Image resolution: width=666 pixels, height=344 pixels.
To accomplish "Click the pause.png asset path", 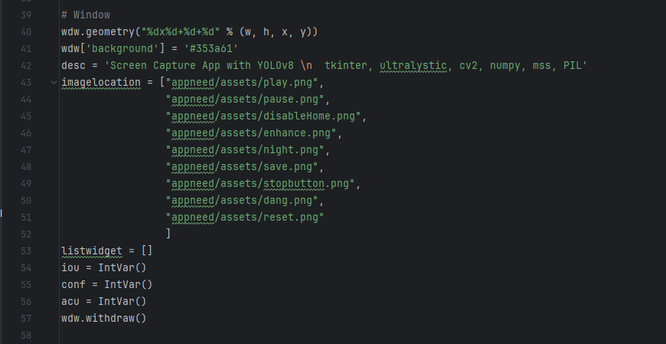I will [246, 99].
